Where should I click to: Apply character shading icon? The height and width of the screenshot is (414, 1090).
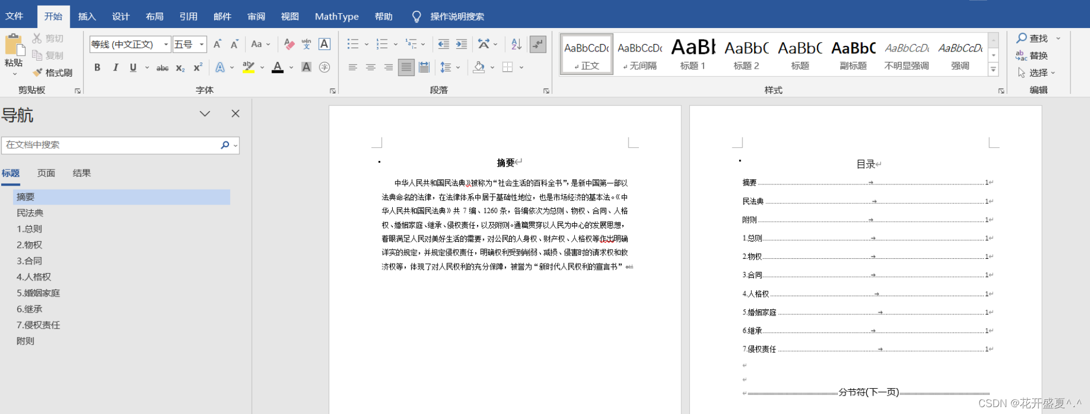306,68
